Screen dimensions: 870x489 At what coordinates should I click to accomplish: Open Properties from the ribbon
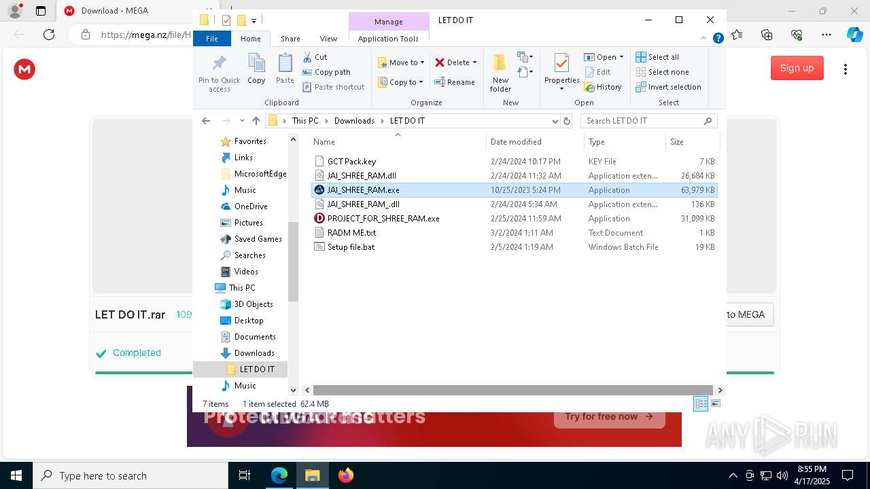561,72
